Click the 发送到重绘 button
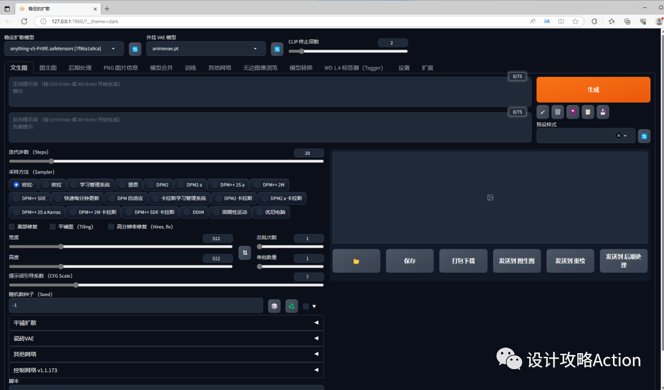The image size is (664, 390). coord(570,260)
